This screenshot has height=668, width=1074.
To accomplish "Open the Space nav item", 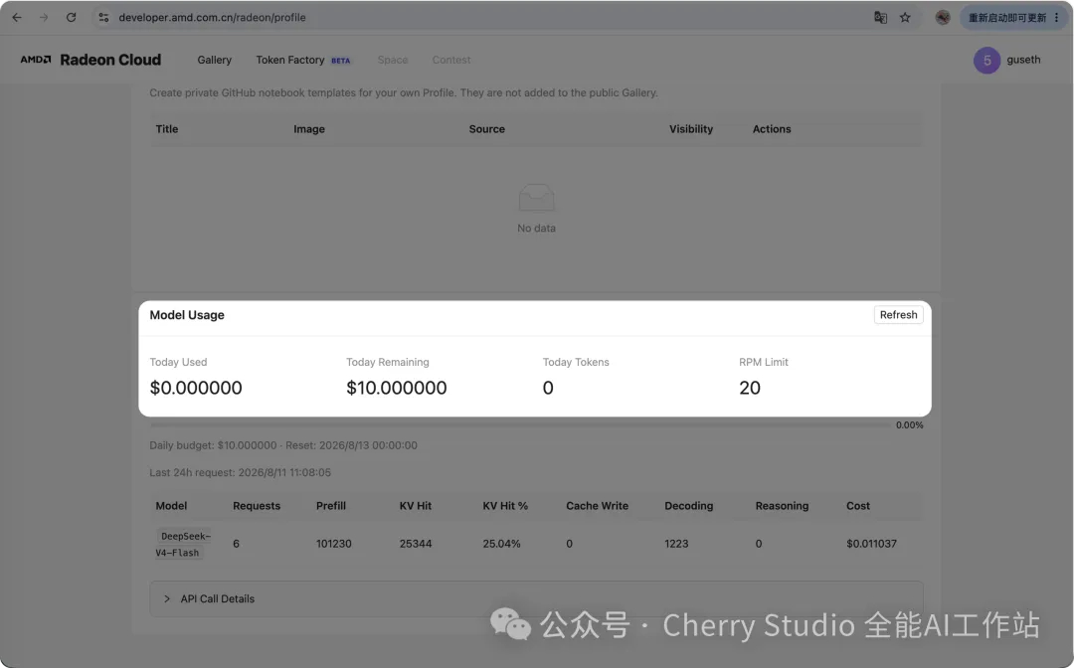I will click(393, 61).
